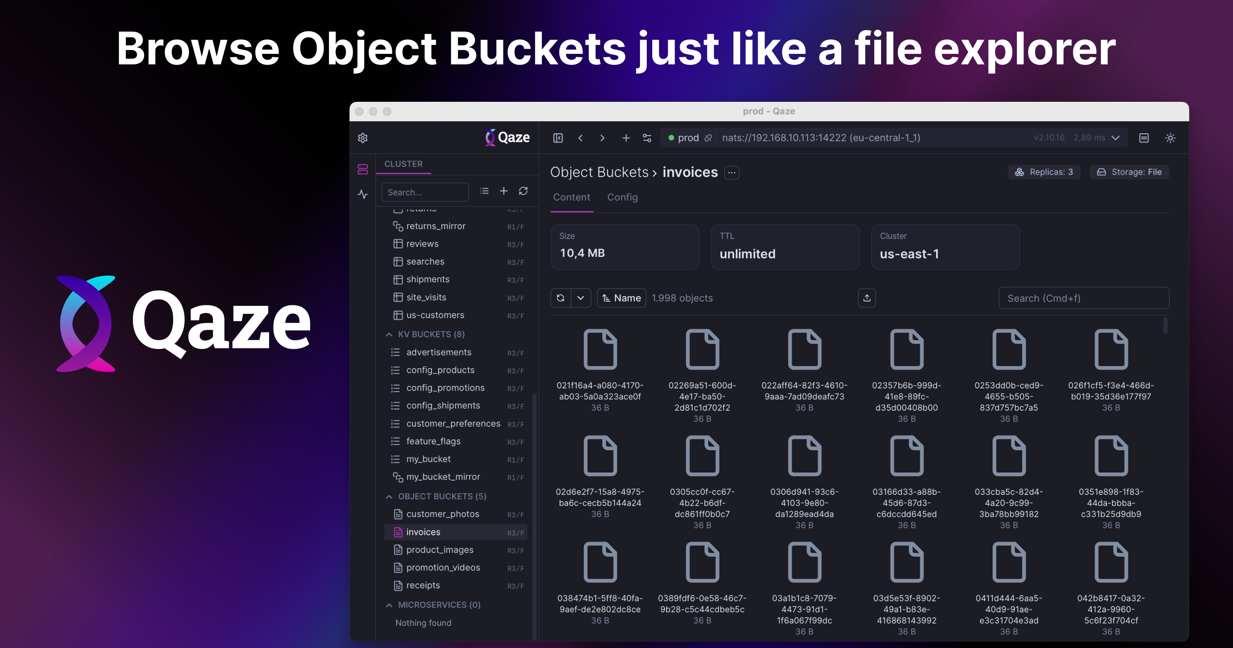Collapse the KV BUCKETS section
The height and width of the screenshot is (648, 1233).
[389, 334]
